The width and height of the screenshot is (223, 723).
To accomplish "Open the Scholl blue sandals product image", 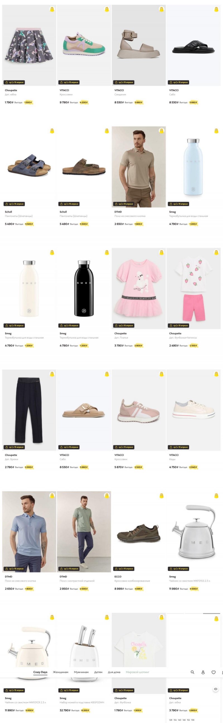I will (29, 167).
